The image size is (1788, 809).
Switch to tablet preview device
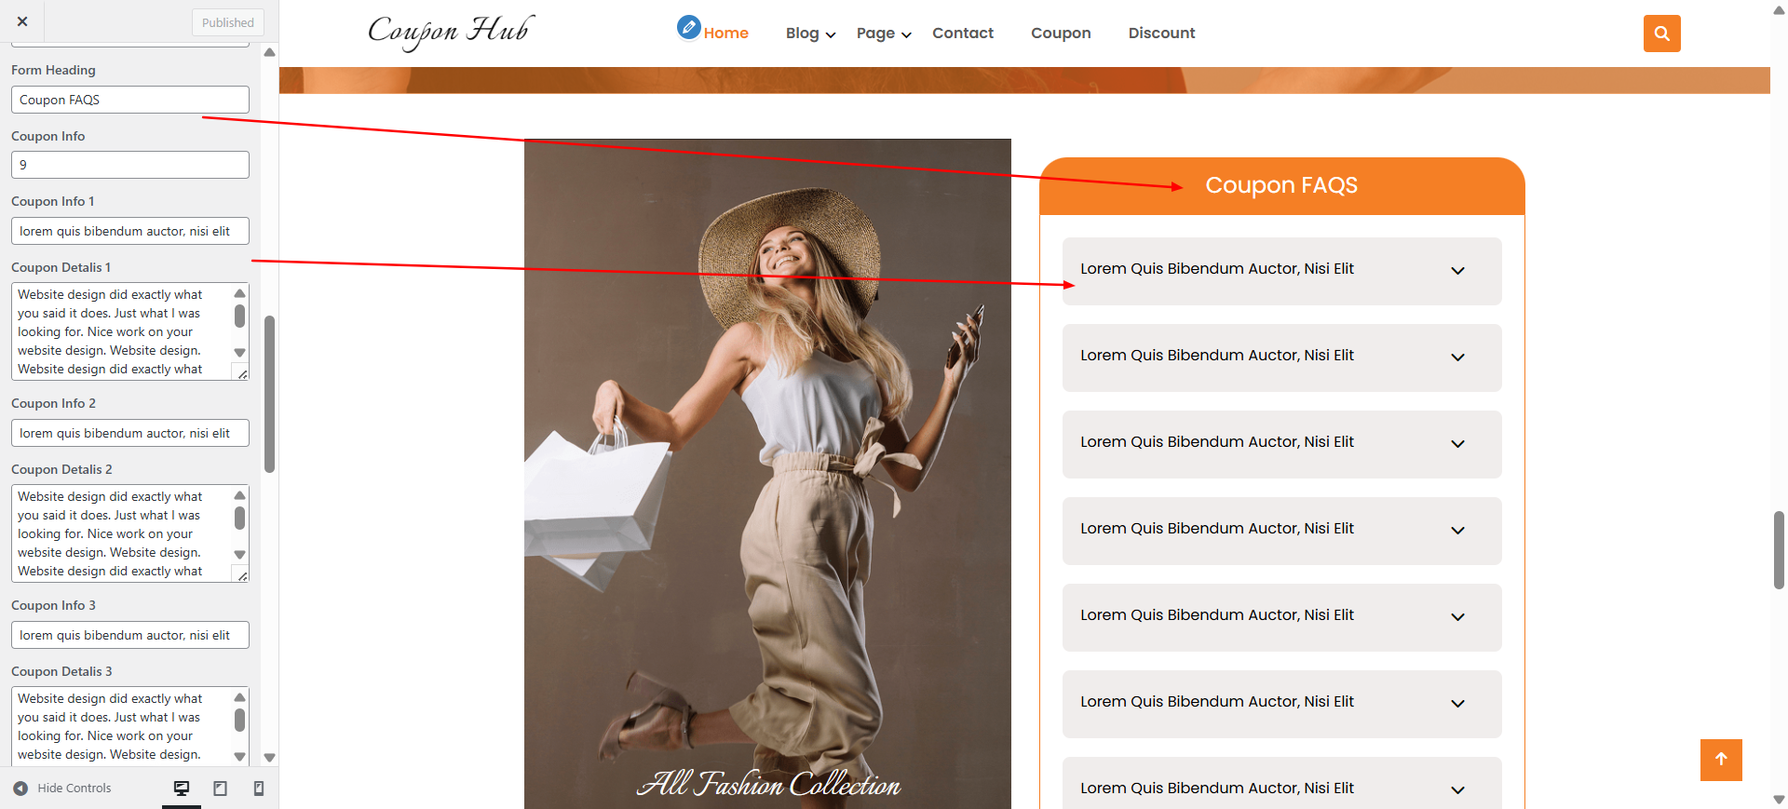(x=221, y=789)
